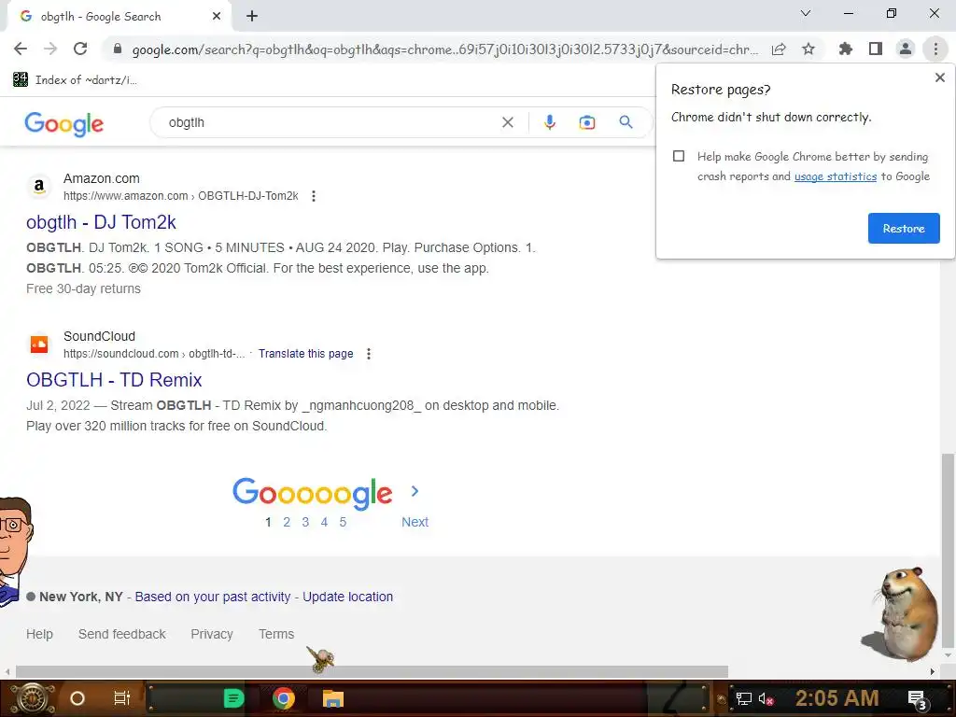The width and height of the screenshot is (956, 717).
Task: Start voice search with microphone
Action: pos(549,122)
